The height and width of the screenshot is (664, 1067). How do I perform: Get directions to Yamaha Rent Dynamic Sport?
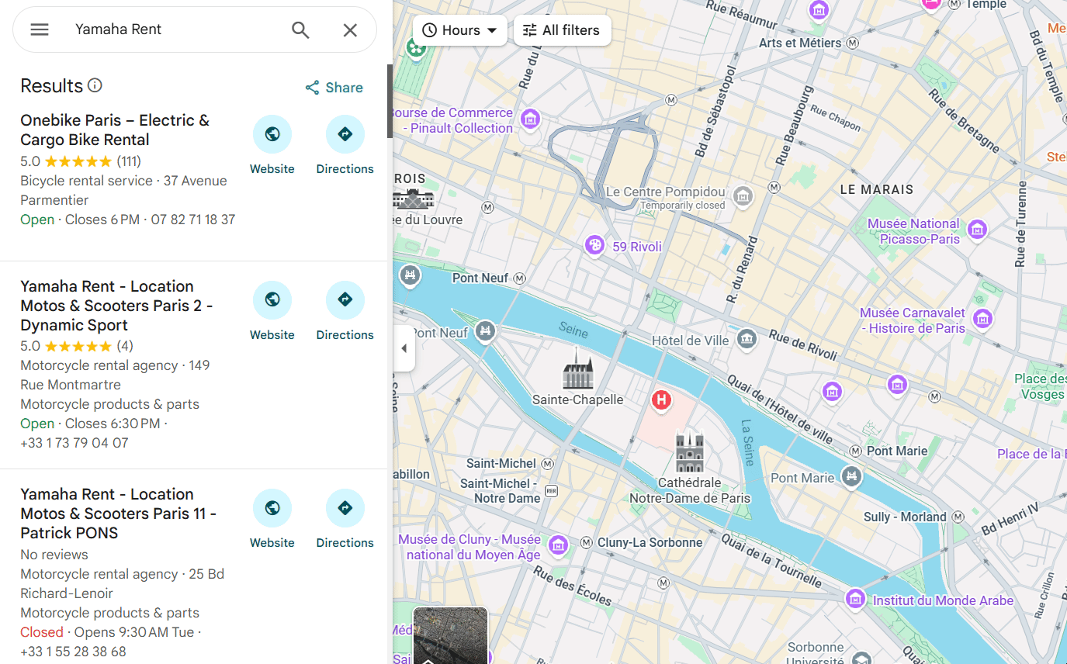click(345, 299)
